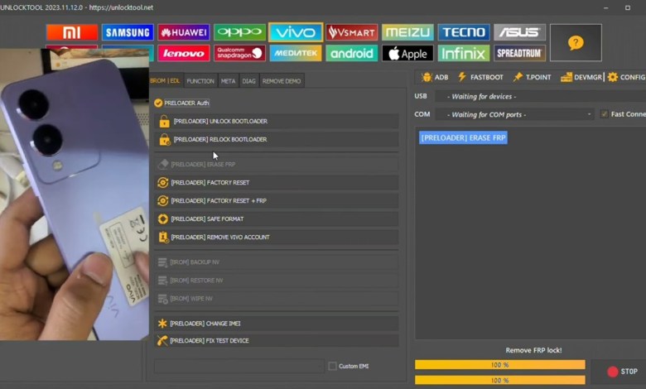The height and width of the screenshot is (389, 646).
Task: Select the Apple brand tile
Action: [x=407, y=53]
